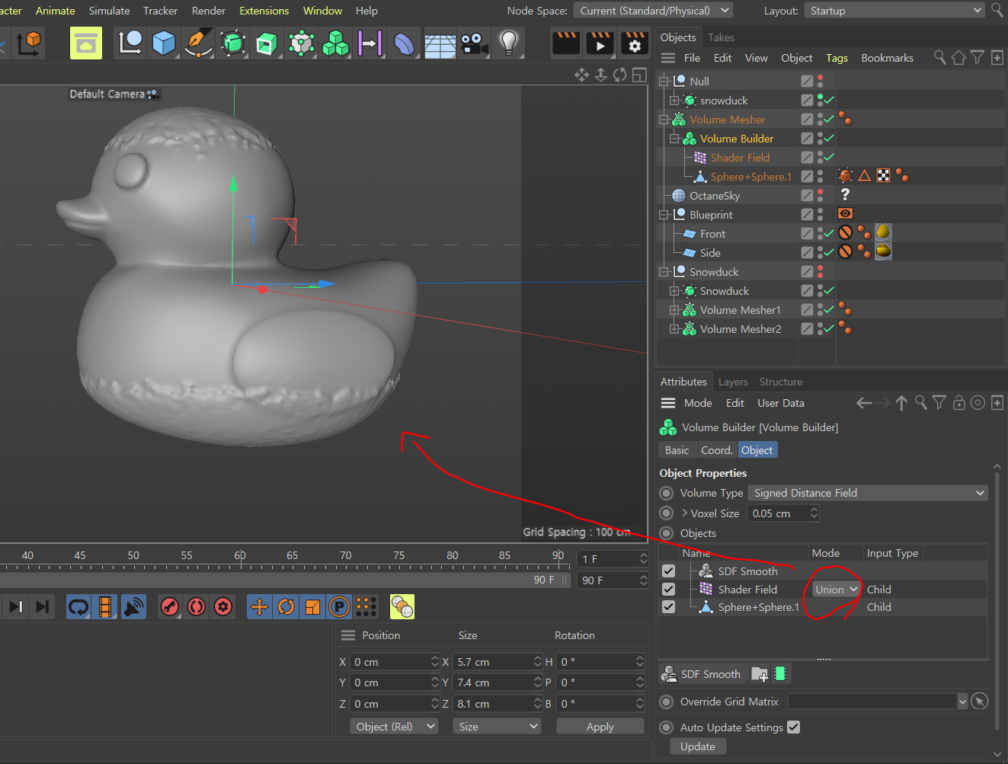Open the Subdivision Surface generator icon
Image resolution: width=1008 pixels, height=764 pixels.
pyautogui.click(x=233, y=43)
